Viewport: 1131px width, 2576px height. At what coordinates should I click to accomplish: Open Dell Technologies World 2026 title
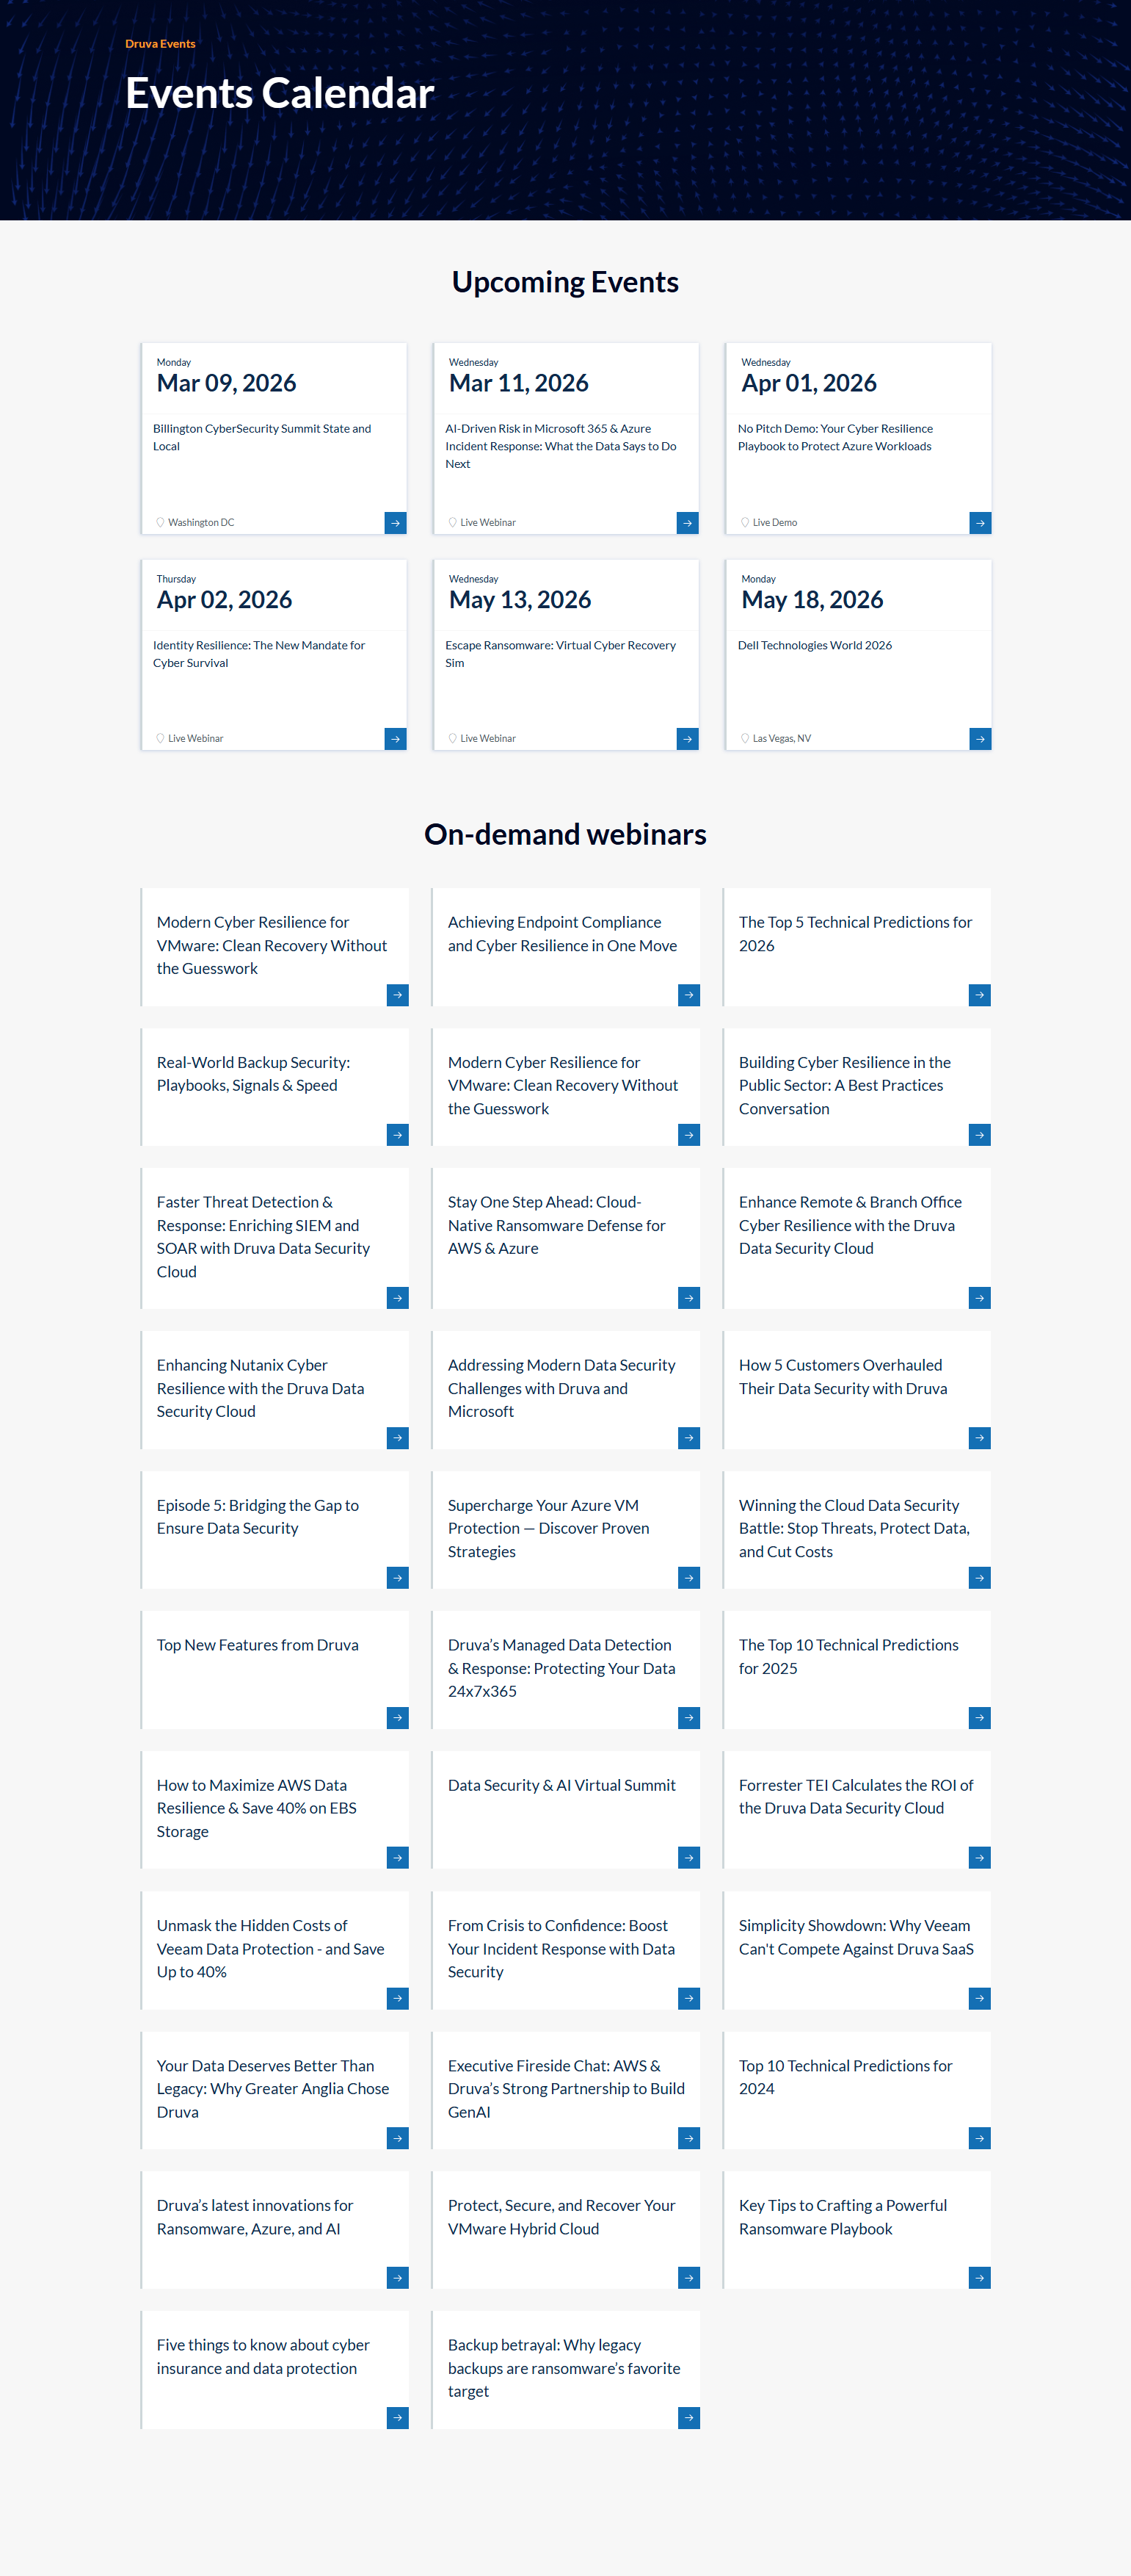pos(814,645)
